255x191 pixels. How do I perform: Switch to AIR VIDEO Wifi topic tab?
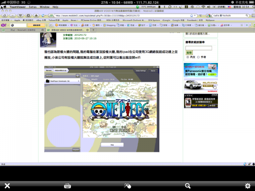tap(68, 30)
